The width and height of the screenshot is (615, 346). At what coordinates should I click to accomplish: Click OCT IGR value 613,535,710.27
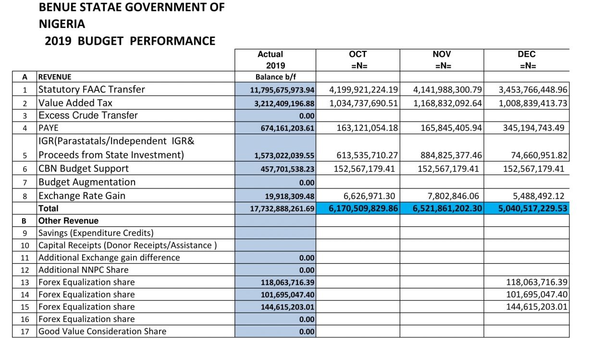(366, 155)
